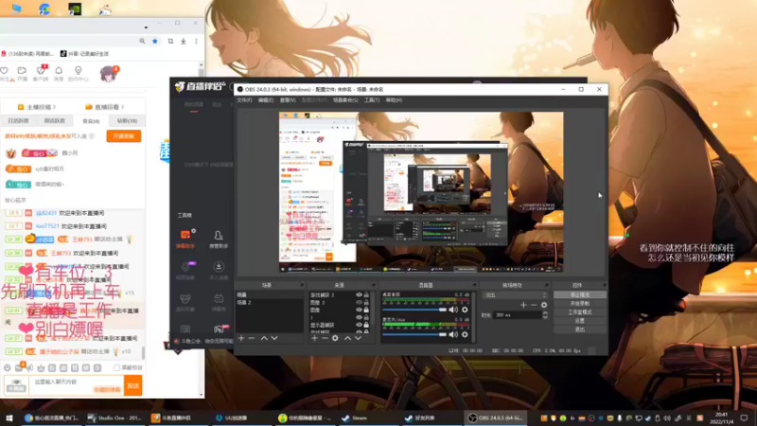Click 退出 button in OBS controls
Viewport: 757px width, 426px height.
pyautogui.click(x=579, y=329)
